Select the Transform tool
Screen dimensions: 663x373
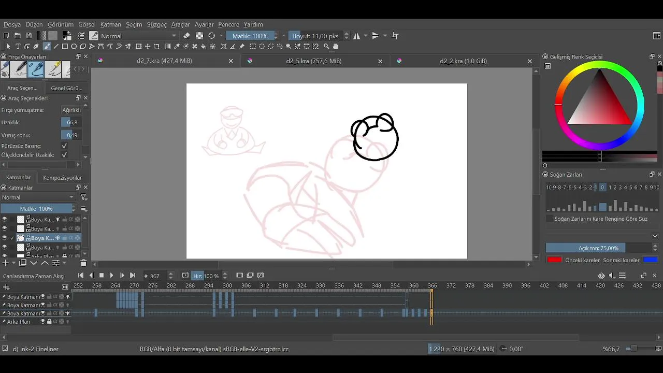(x=138, y=46)
